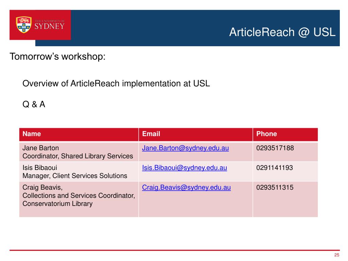
Task: Click the Phone column header
Action: click(x=285, y=134)
